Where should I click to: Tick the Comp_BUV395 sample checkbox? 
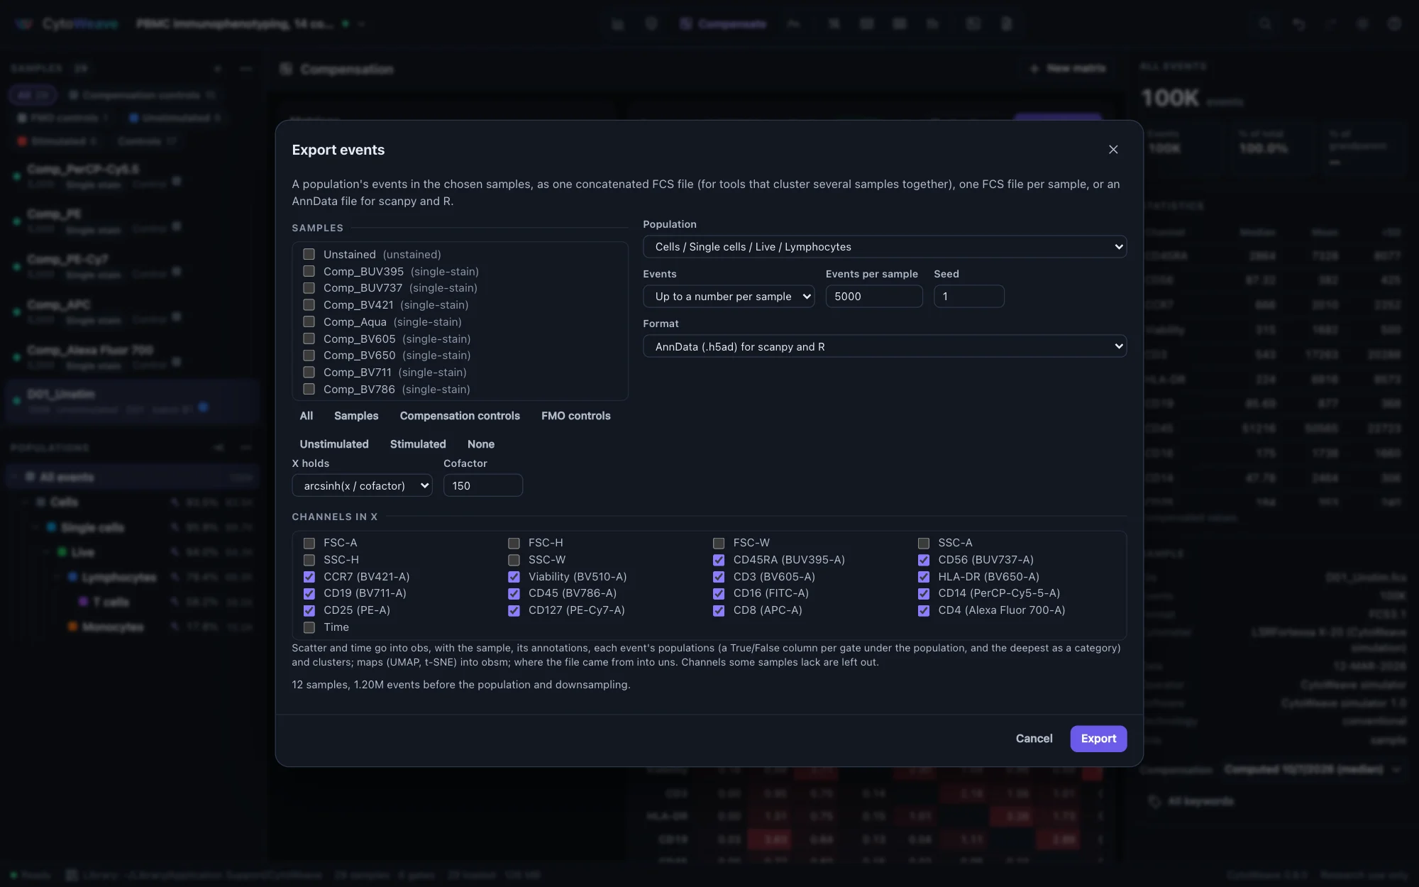click(309, 271)
